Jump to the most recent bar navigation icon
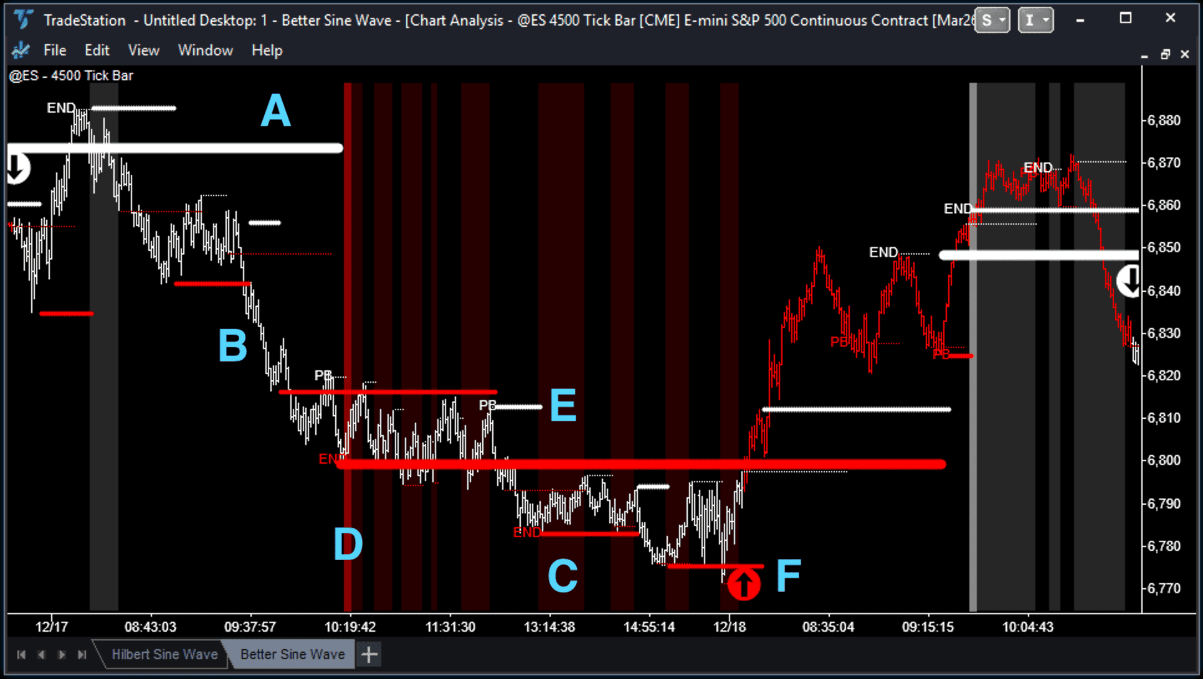The image size is (1203, 679). pyautogui.click(x=82, y=655)
